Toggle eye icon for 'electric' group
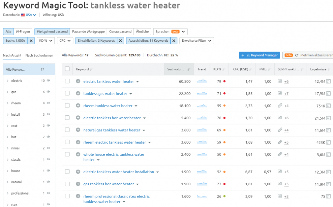This screenshot has width=333, height=207. [48, 80]
